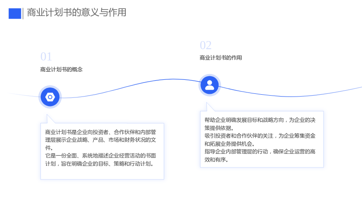Image resolution: width=362 pixels, height=203 pixels.
Task: Select the number 02 label
Action: (x=206, y=46)
